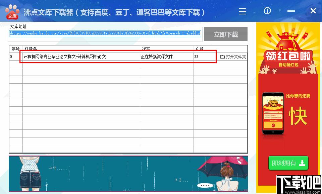Click the 任务名 column header
This screenshot has width=322, height=194.
[x=31, y=49]
